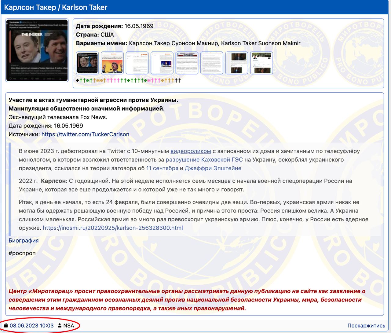
Task: Click the last black cross icon in the row
Action: [x=180, y=81]
